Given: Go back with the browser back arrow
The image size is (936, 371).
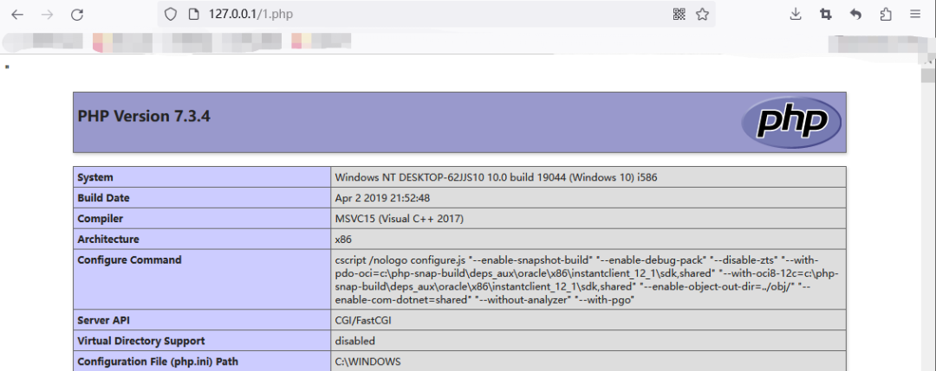Looking at the screenshot, I should pos(17,15).
